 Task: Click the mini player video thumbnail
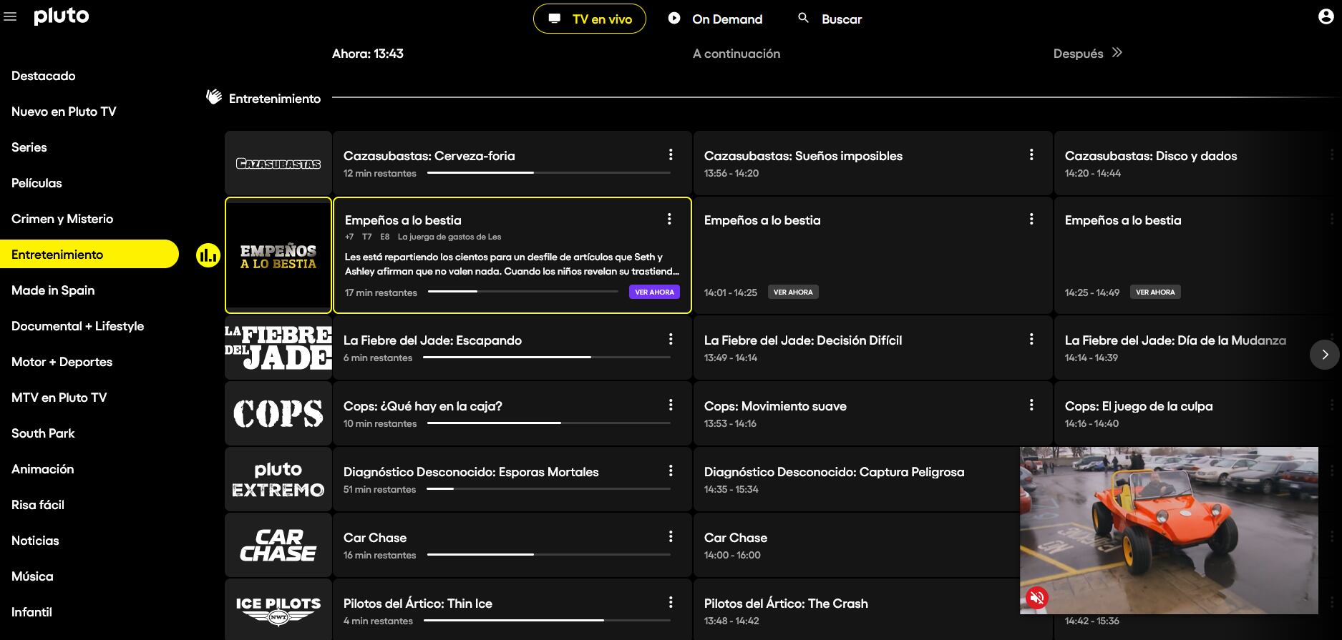pyautogui.click(x=1169, y=530)
